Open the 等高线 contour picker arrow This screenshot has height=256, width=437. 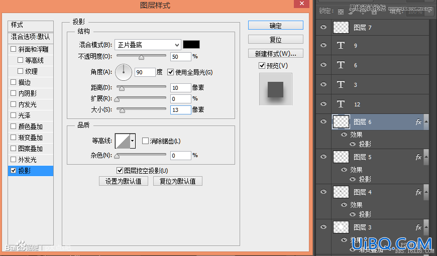pyautogui.click(x=133, y=141)
